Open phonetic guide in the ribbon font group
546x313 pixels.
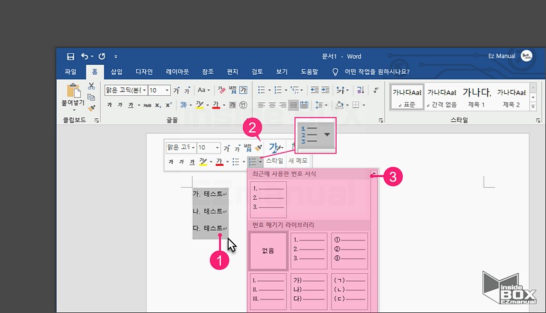click(233, 90)
